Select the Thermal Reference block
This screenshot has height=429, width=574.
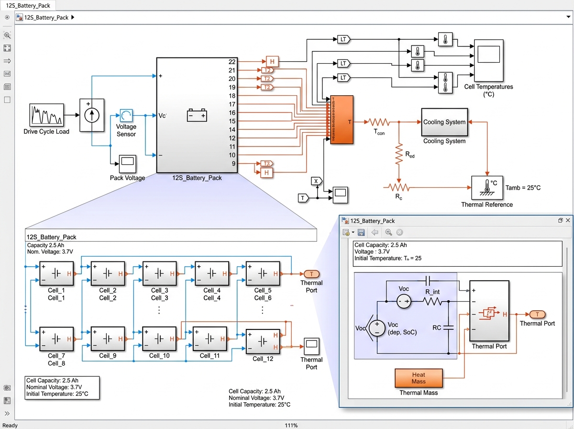[x=487, y=188]
